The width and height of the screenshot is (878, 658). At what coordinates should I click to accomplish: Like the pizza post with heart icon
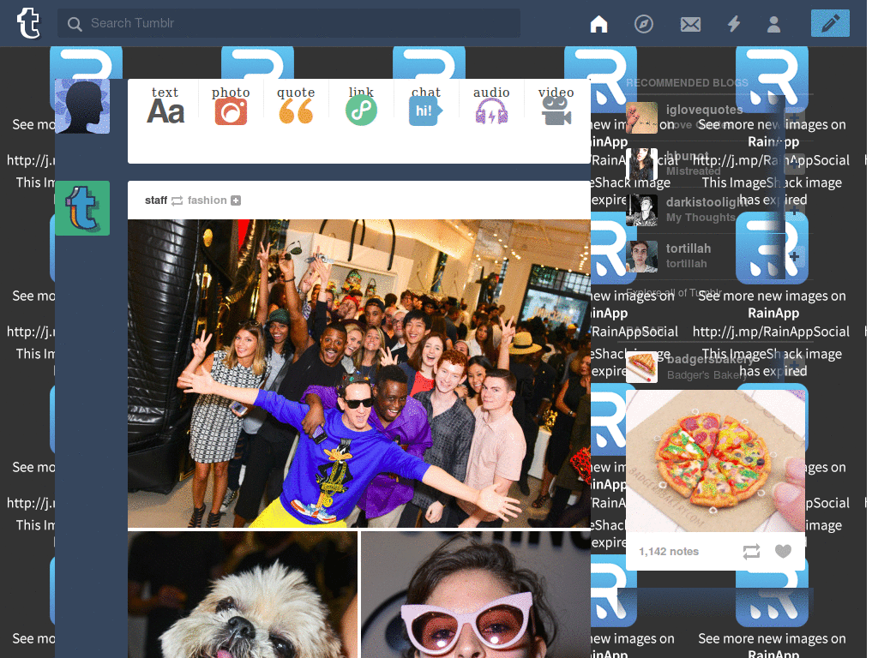pos(783,551)
